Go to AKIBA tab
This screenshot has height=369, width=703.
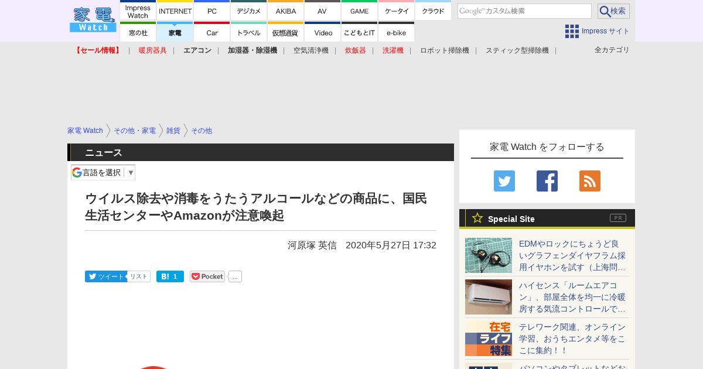coord(285,11)
